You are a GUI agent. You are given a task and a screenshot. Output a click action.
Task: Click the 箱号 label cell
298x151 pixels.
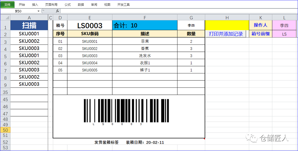click(60, 25)
